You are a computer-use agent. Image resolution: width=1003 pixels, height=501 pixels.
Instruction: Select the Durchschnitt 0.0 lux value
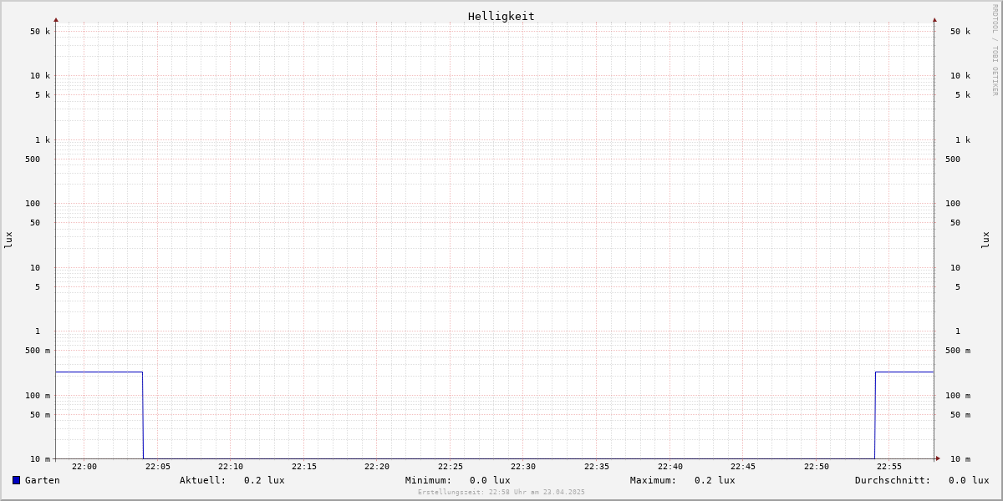tap(969, 480)
